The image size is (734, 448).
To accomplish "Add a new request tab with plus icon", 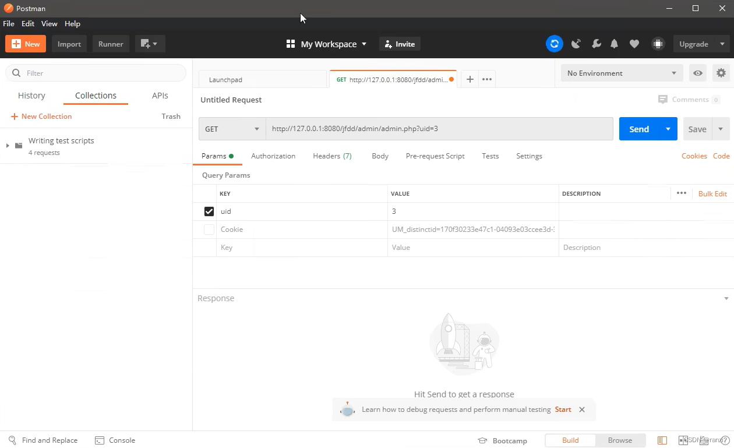I will [x=470, y=79].
